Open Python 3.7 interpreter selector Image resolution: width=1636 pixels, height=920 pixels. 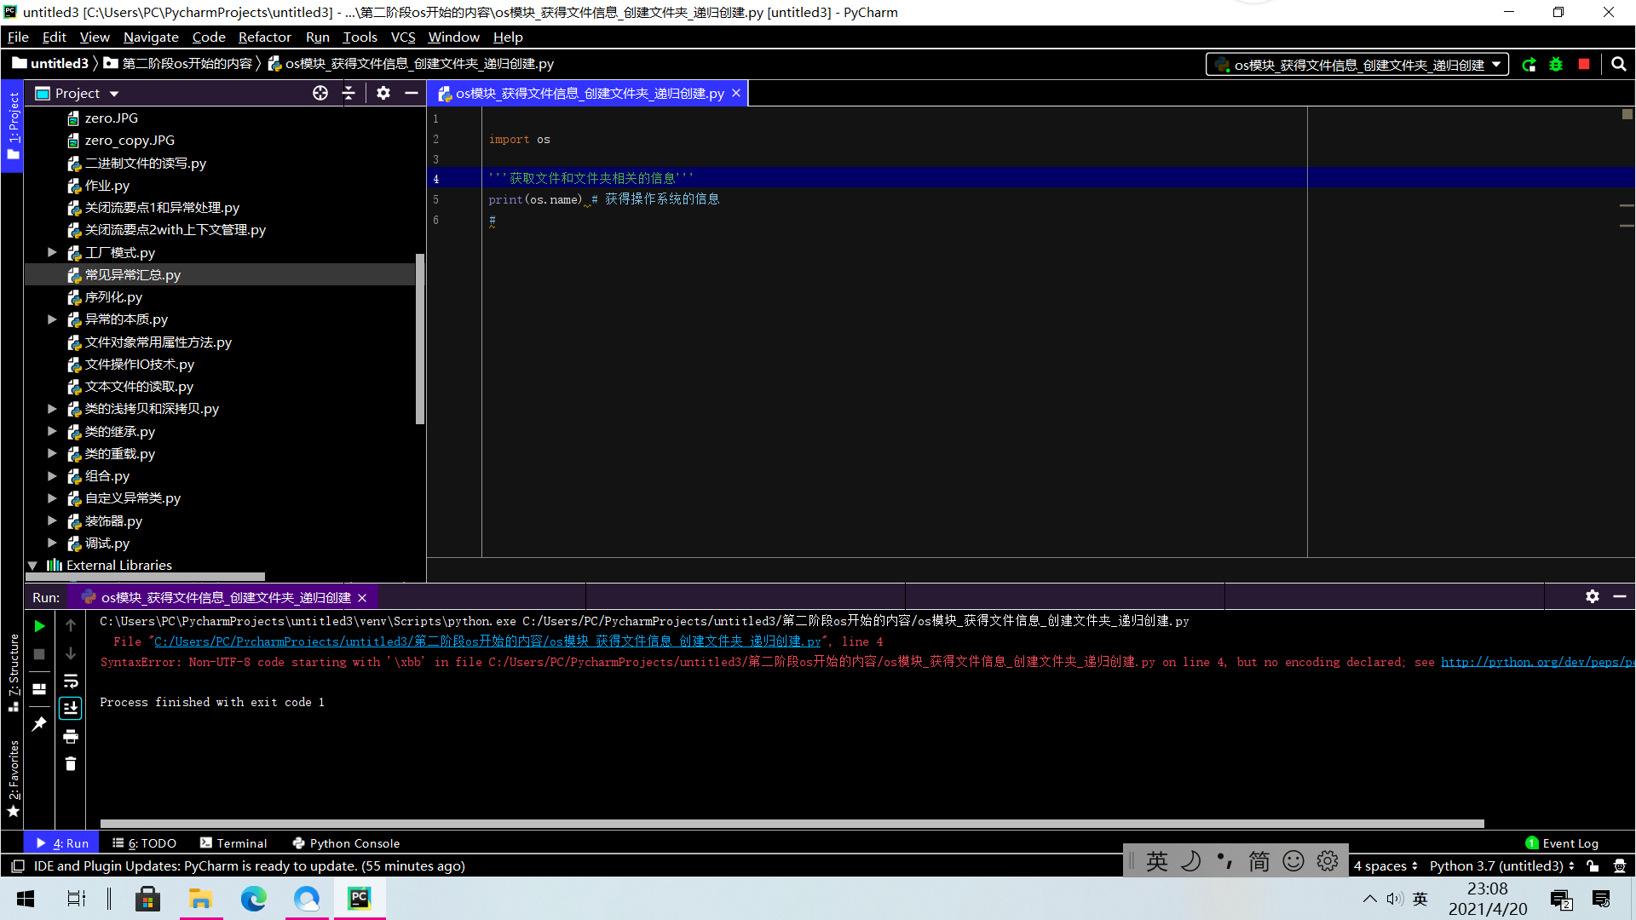(x=1502, y=865)
